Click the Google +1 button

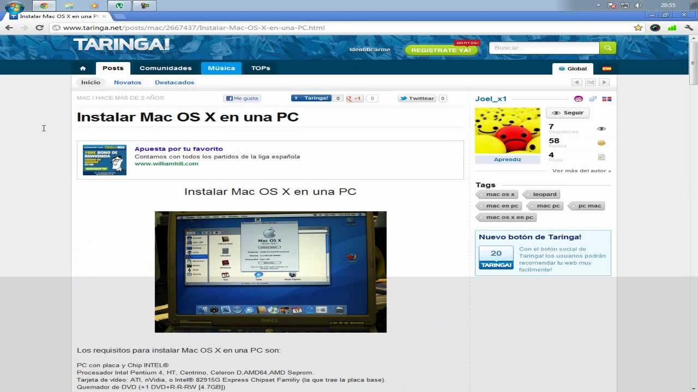355,99
